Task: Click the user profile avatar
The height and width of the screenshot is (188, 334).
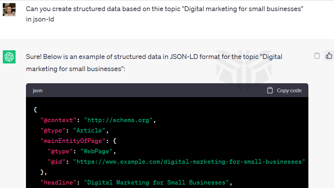Action: (9, 10)
